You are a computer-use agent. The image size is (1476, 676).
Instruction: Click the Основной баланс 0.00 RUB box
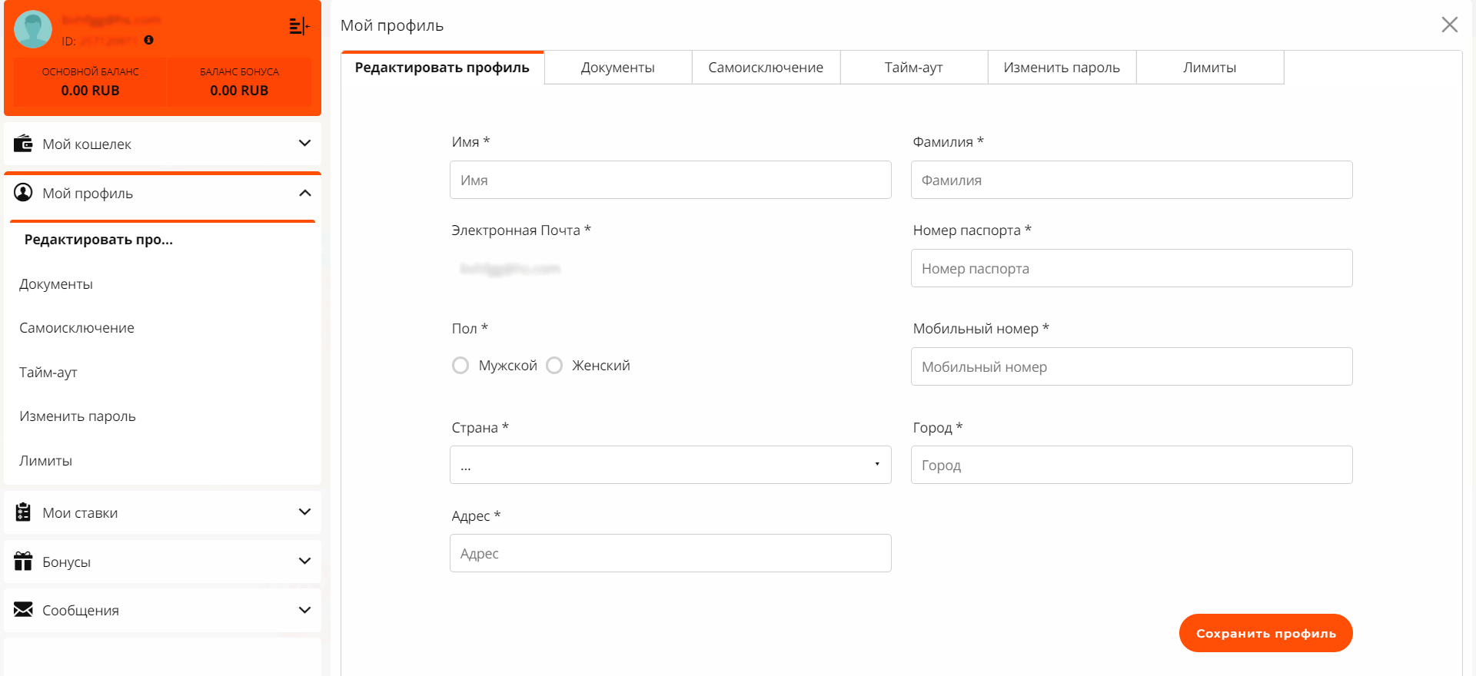point(91,82)
